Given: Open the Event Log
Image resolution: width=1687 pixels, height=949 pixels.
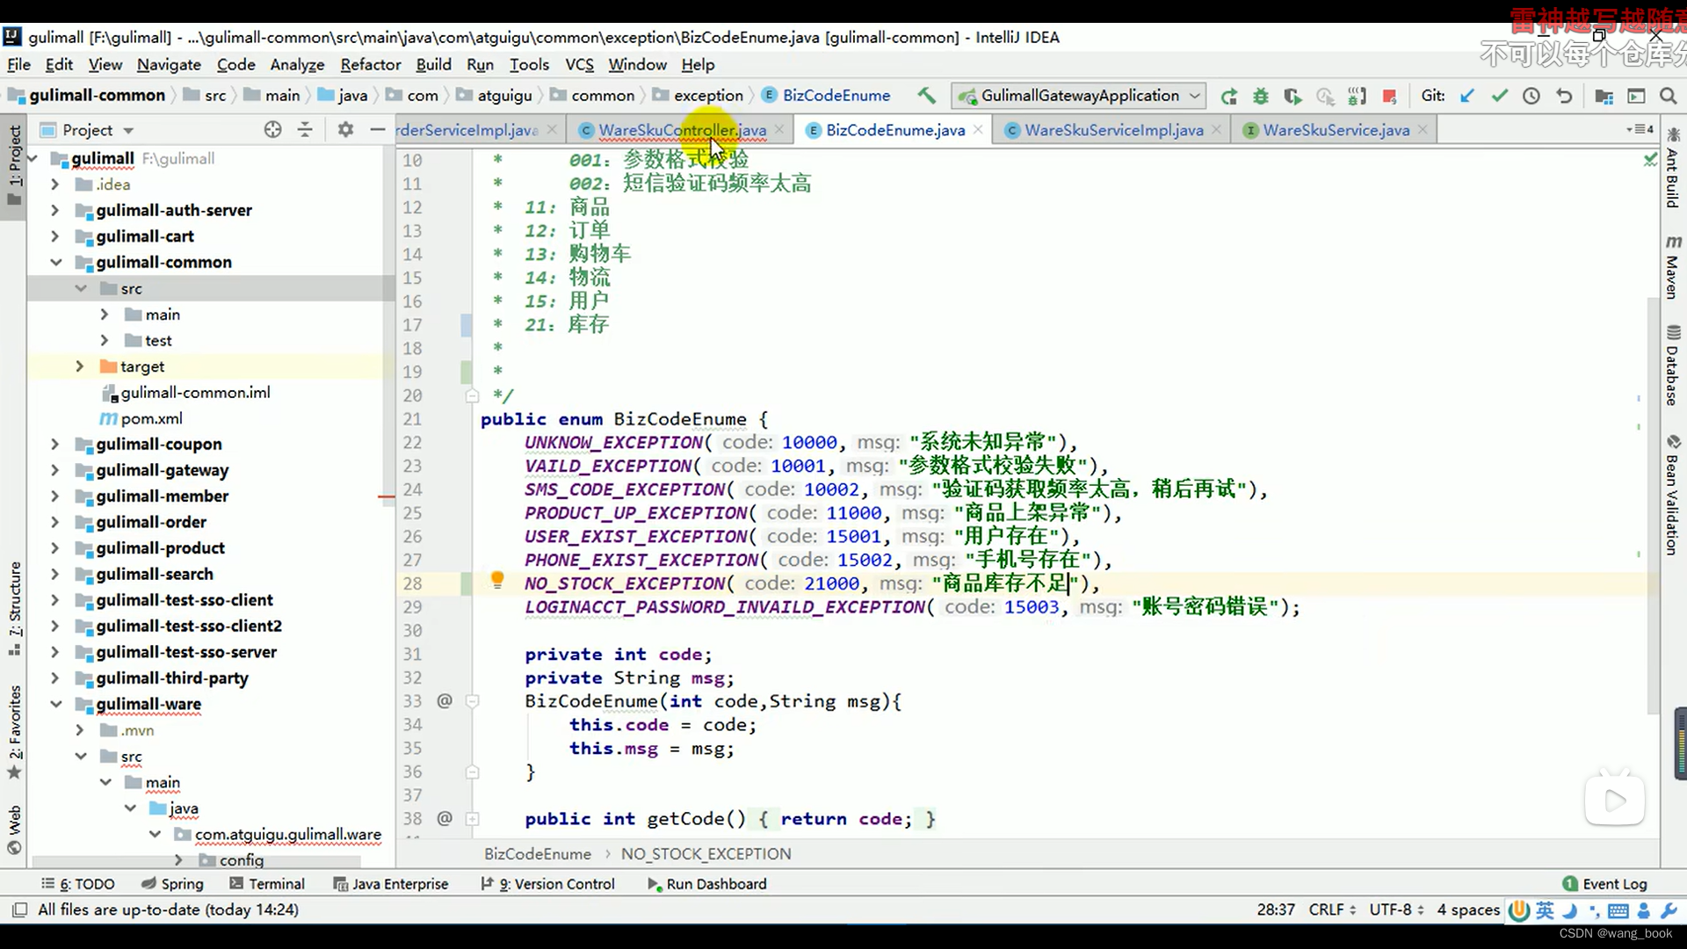Looking at the screenshot, I should [x=1604, y=884].
